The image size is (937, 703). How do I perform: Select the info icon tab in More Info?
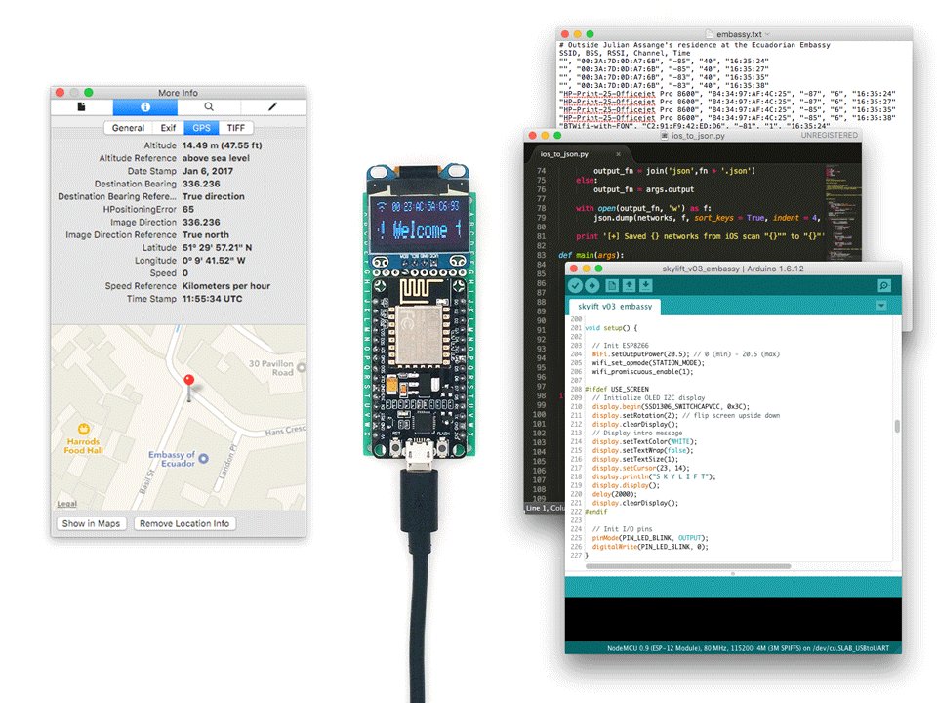click(145, 107)
